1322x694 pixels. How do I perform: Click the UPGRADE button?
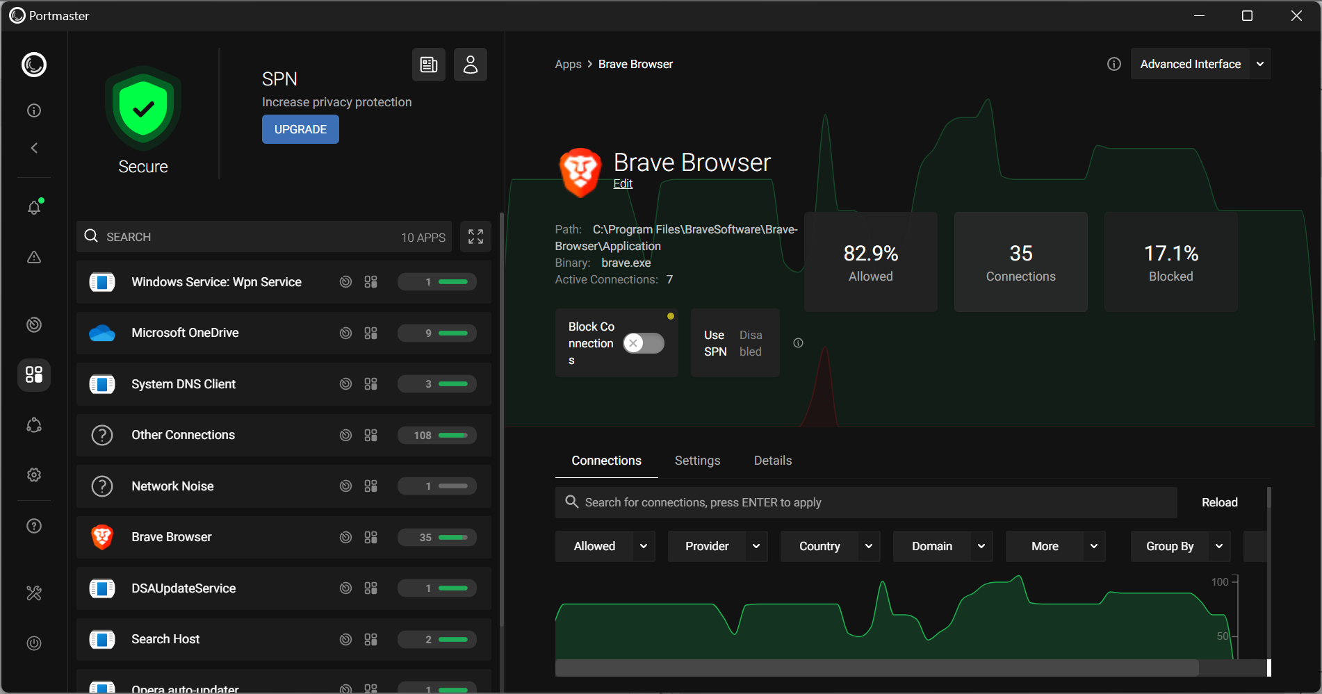[300, 129]
